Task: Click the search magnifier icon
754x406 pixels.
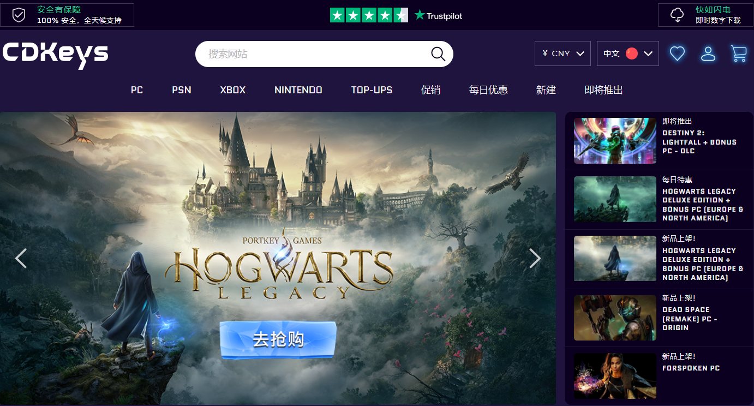Action: coord(438,54)
